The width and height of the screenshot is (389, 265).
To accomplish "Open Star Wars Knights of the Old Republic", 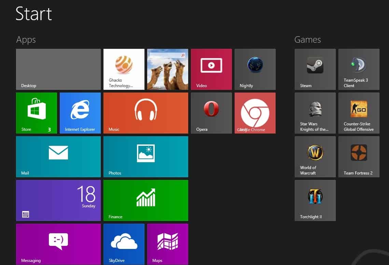I will [x=315, y=113].
